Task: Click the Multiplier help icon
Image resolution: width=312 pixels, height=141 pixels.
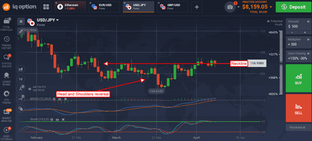Action: point(308,40)
